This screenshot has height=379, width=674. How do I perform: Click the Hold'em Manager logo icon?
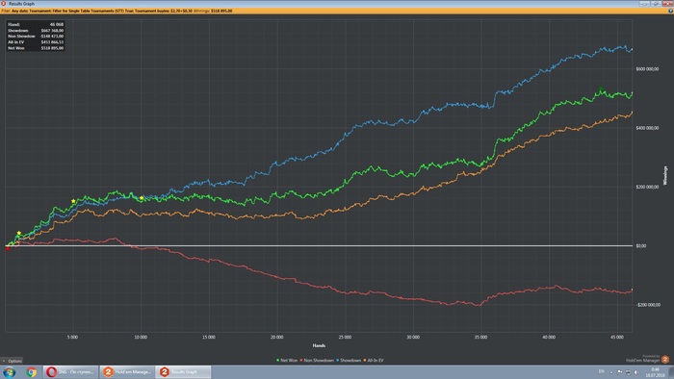coord(665,360)
